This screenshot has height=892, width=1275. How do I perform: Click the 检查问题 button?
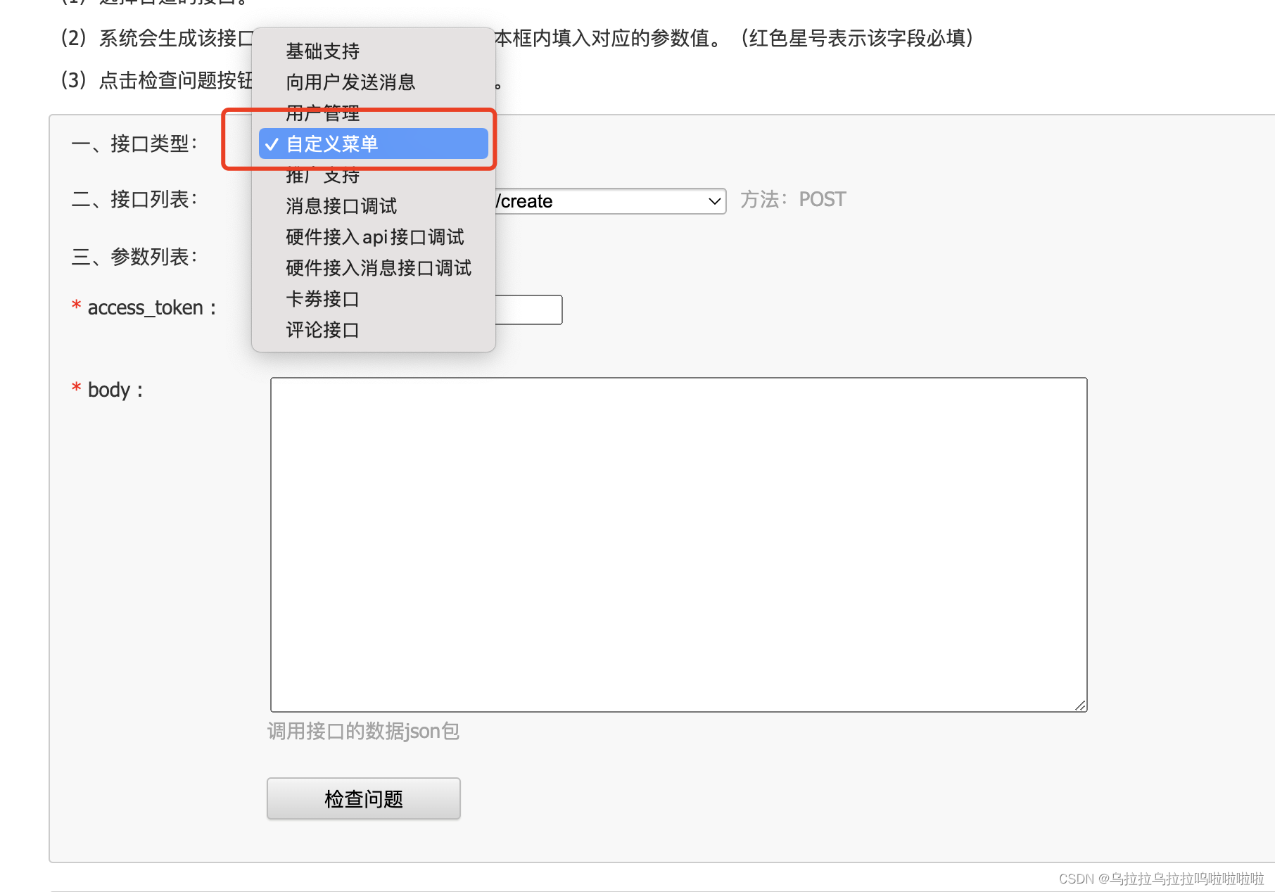[x=364, y=798]
